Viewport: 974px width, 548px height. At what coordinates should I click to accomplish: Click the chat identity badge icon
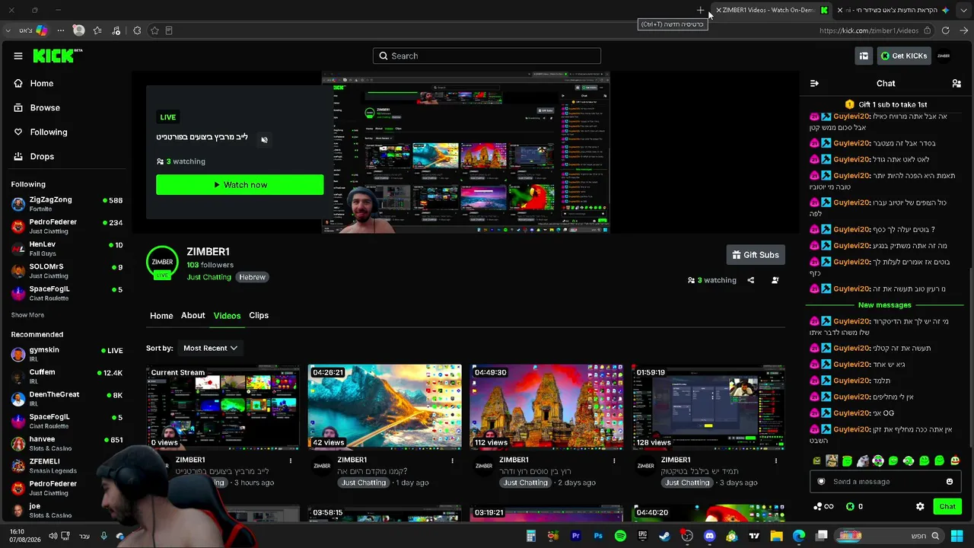[x=821, y=481]
